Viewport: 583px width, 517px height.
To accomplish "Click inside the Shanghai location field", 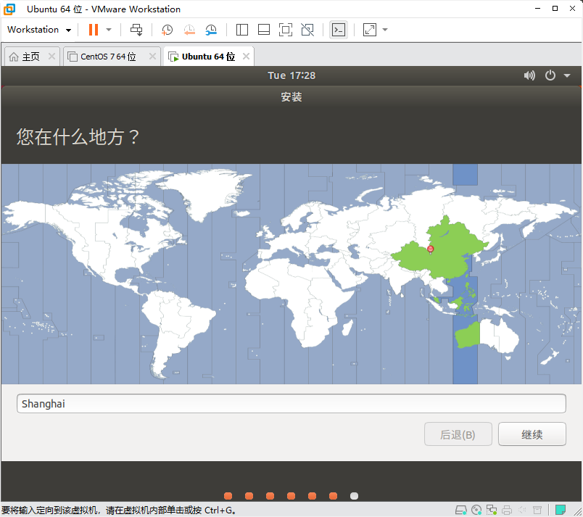I will pyautogui.click(x=290, y=403).
